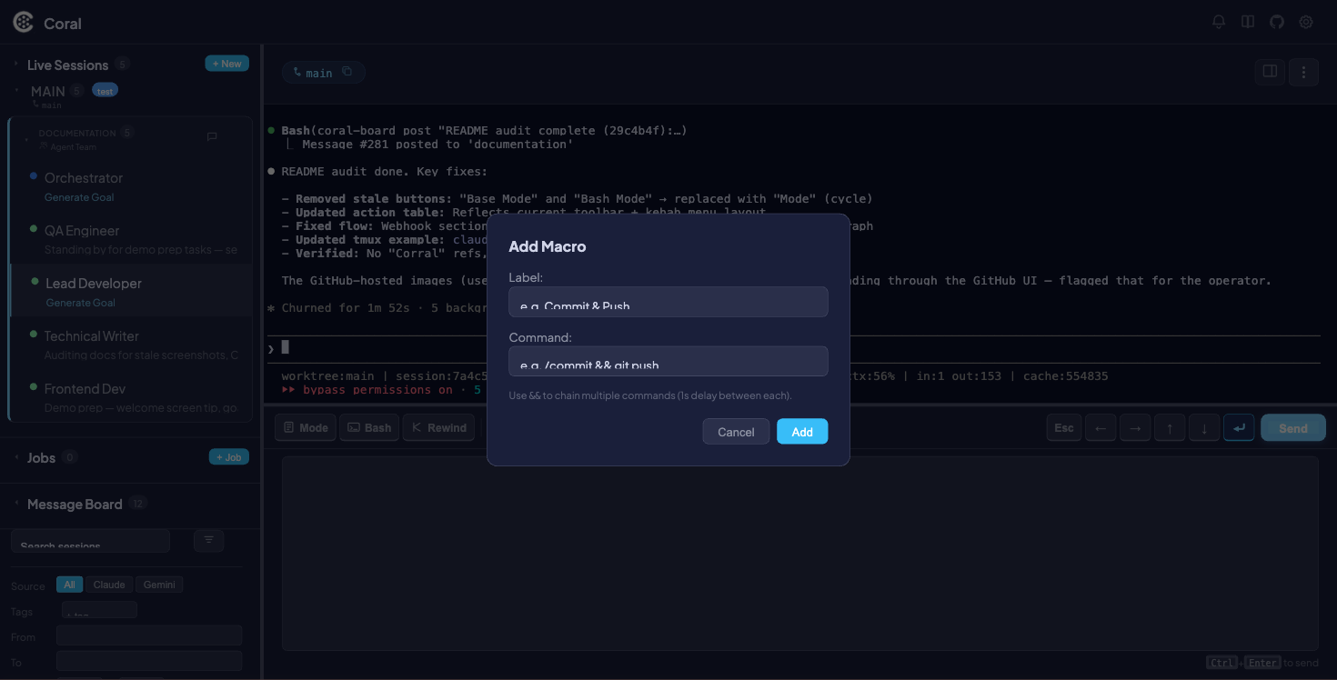Select the Lead Developer session
The image size is (1337, 680).
click(95, 284)
